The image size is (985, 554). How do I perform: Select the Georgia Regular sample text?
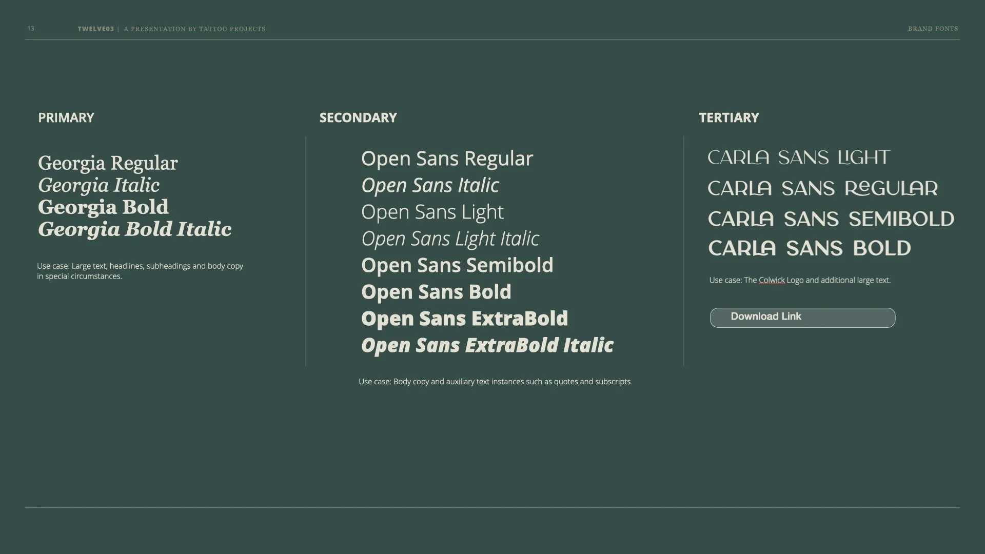(x=108, y=163)
